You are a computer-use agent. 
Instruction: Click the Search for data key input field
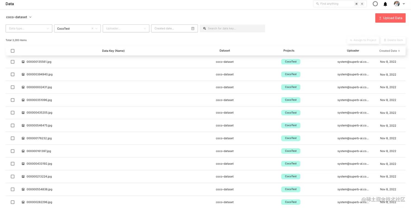232,28
